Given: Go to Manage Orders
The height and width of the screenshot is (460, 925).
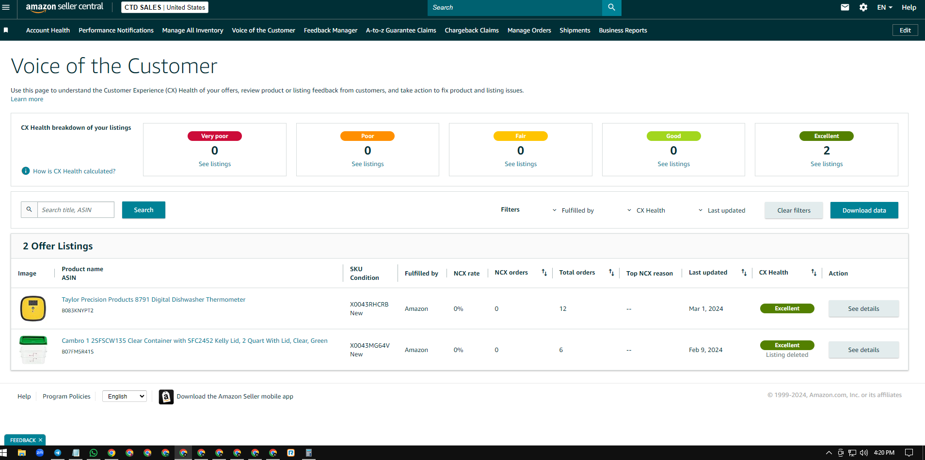Looking at the screenshot, I should (x=529, y=30).
